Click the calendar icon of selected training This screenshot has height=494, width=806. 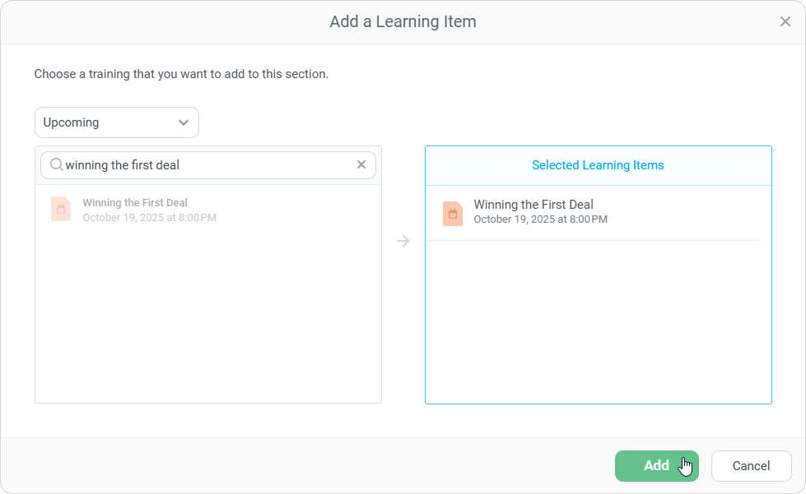452,214
